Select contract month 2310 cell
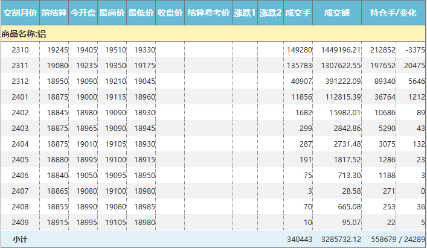Viewport: 427px width, 248px height. [21, 49]
